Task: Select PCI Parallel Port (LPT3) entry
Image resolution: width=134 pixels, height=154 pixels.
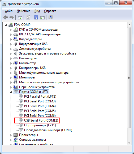Action: [x=40, y=97]
